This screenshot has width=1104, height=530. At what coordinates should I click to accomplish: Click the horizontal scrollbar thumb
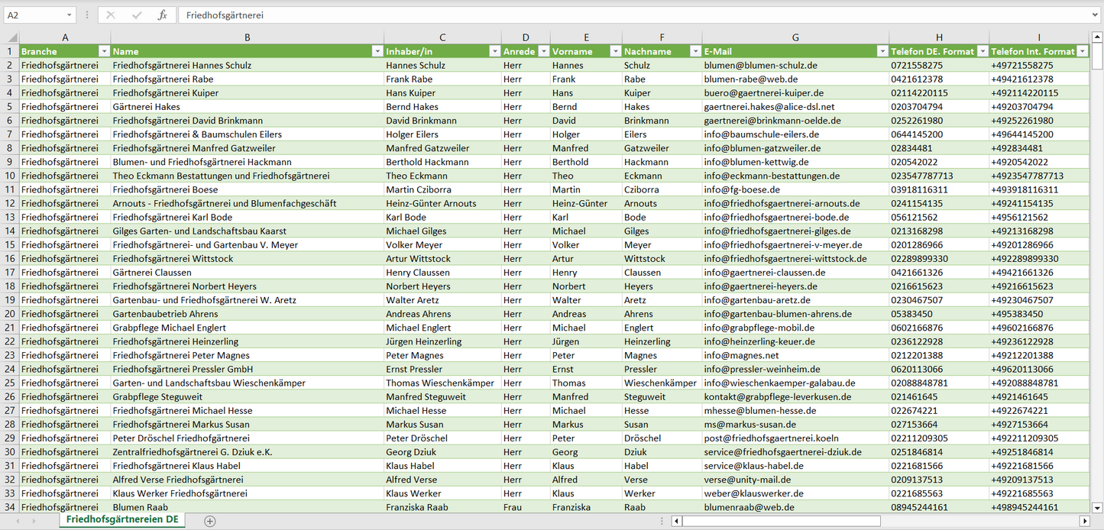point(781,521)
